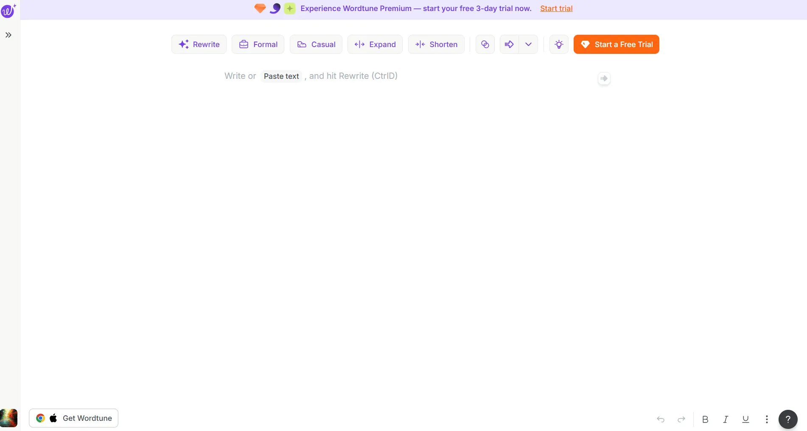Click the lightbulb ideas icon
The width and height of the screenshot is (807, 431).
click(x=559, y=44)
